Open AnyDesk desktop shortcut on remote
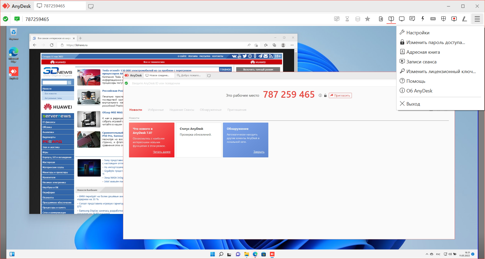This screenshot has width=485, height=259. 14,73
